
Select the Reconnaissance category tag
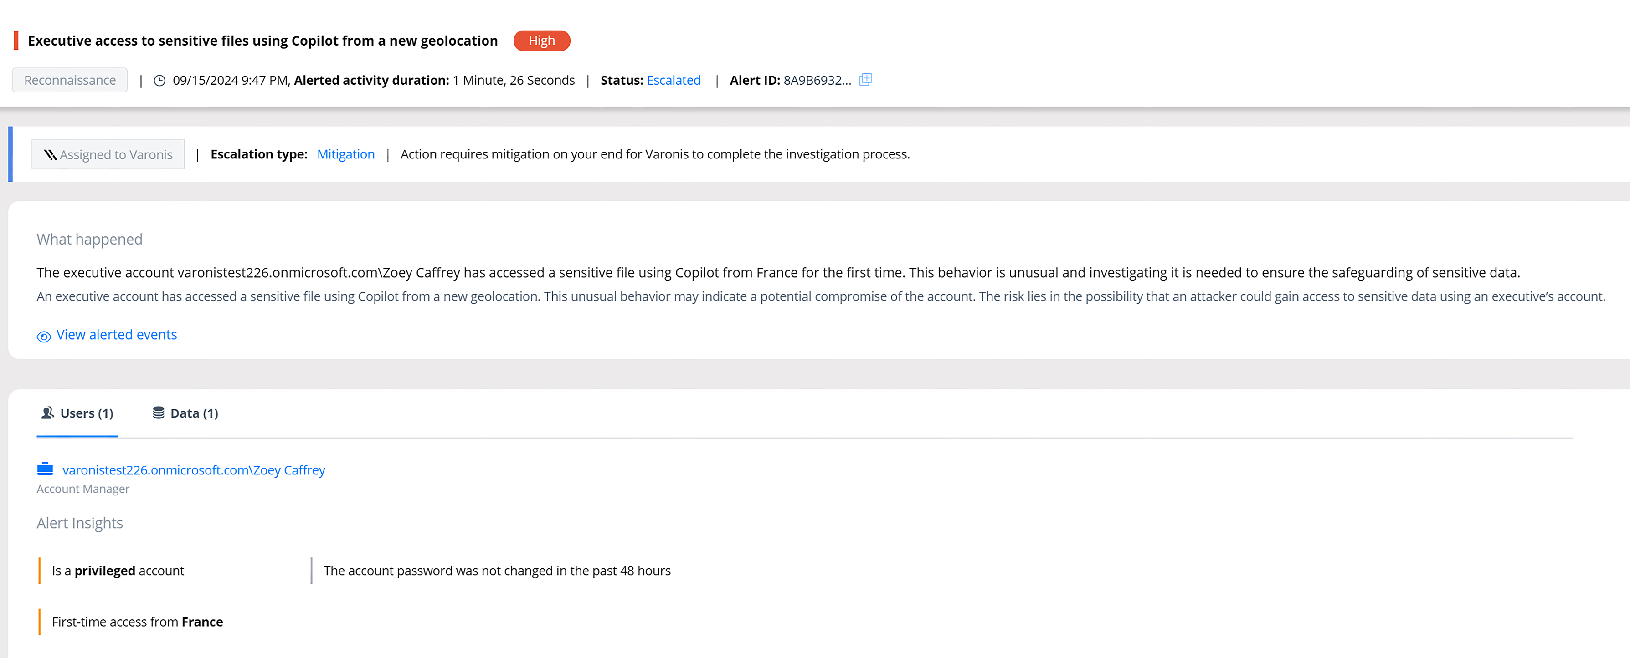click(x=70, y=80)
